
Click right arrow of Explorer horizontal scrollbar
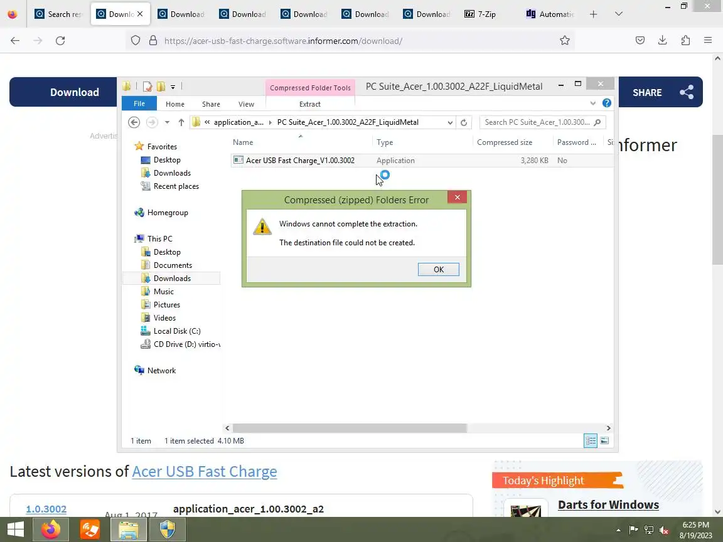point(608,428)
